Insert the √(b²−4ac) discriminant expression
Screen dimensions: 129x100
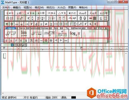pyautogui.click(x=37, y=34)
